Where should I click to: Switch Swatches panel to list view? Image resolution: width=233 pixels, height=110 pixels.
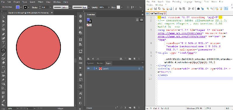tap(137, 20)
